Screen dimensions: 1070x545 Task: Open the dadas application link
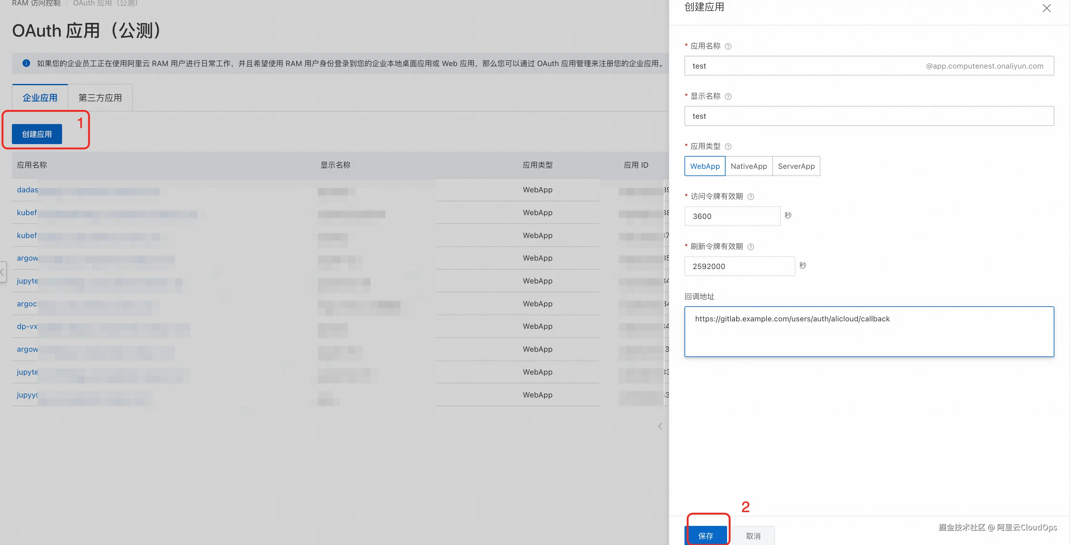27,190
